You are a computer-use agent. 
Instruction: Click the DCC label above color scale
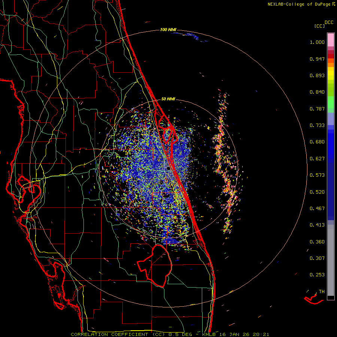click(329, 22)
